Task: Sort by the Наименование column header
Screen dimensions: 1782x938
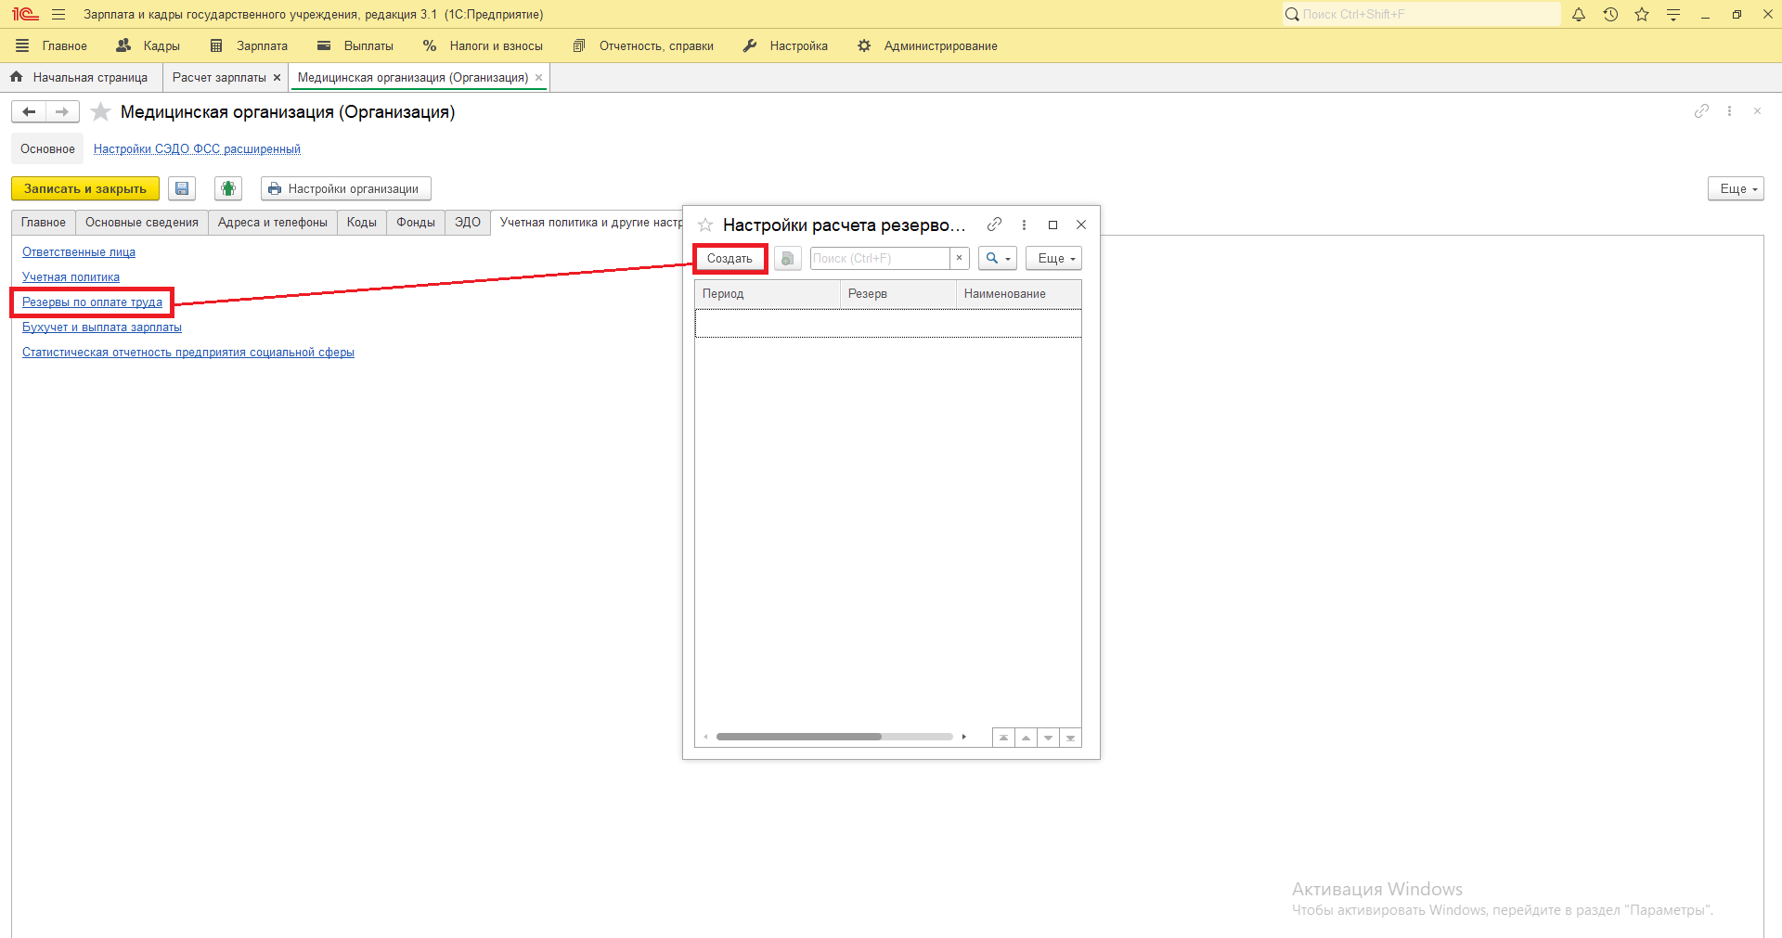Action: pos(1019,294)
